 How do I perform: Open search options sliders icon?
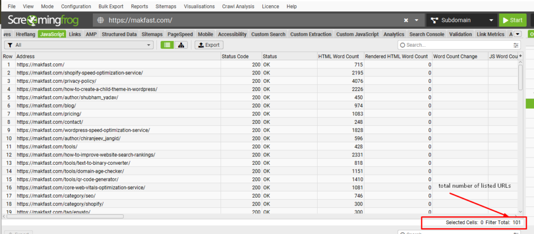[516, 45]
